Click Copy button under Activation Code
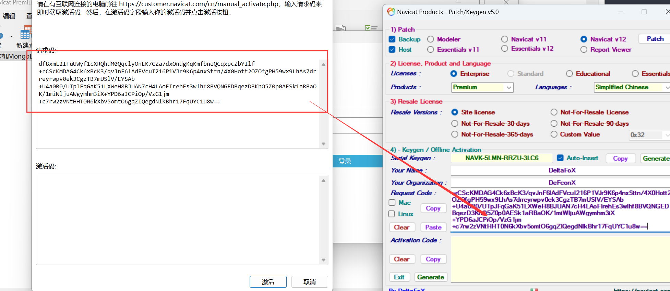 433,259
